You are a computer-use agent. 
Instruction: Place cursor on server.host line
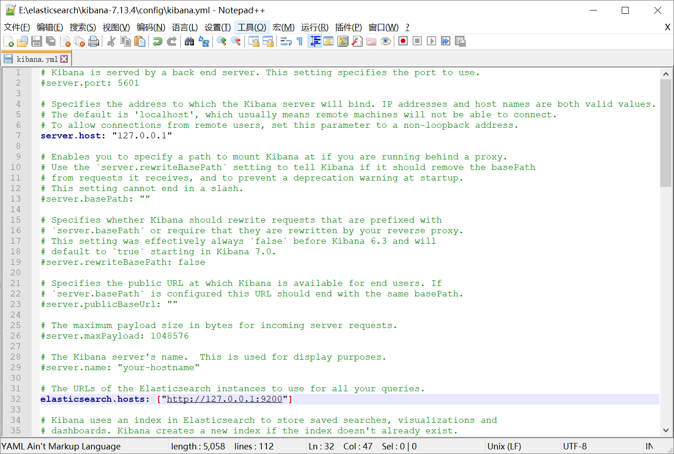click(x=106, y=136)
